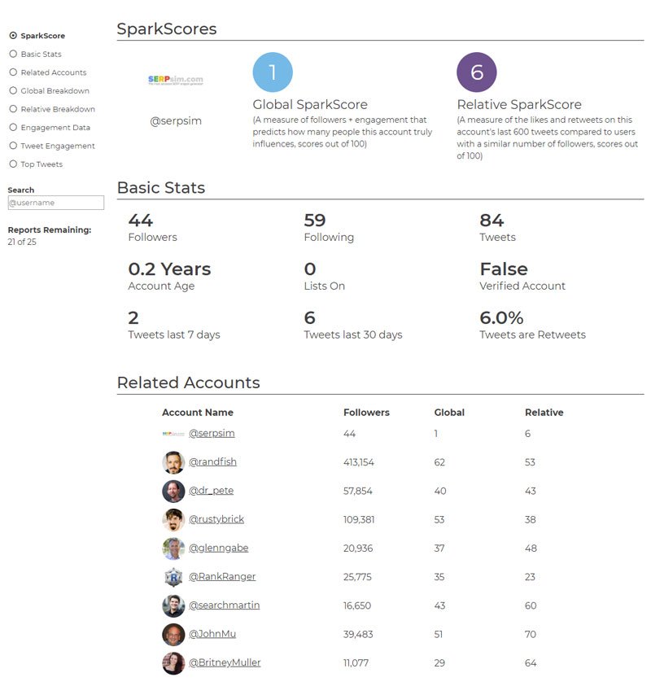Click the Relative column header
Image resolution: width=651 pixels, height=695 pixels.
pyautogui.click(x=544, y=413)
